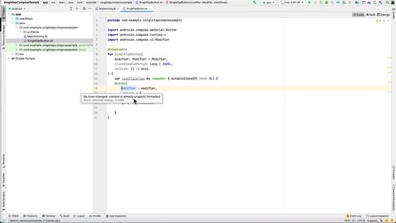
Task: Expand Gradle Scripts node
Action: [x=9, y=58]
